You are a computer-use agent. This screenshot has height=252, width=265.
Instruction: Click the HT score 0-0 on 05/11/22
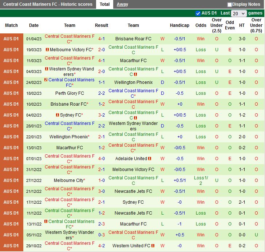[x=242, y=235]
